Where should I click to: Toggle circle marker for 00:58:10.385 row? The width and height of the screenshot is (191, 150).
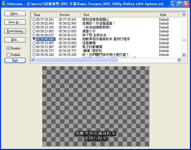coord(34,27)
